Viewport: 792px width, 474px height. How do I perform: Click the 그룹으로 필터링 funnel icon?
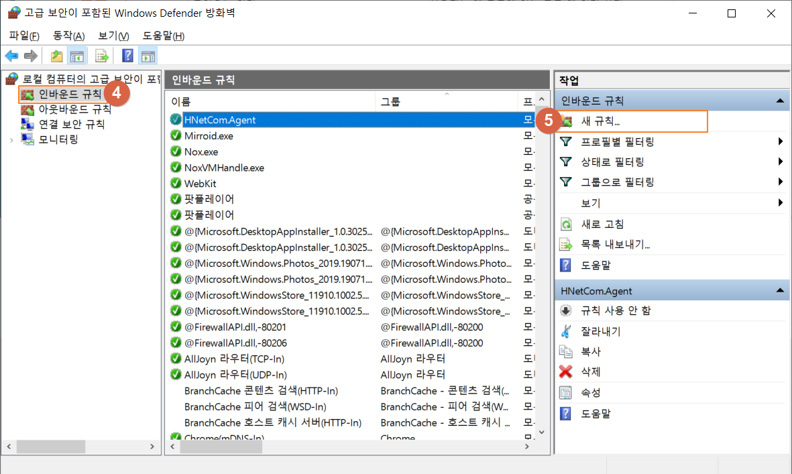[x=566, y=182]
